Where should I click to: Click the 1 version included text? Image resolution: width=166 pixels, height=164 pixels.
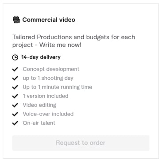point(46,96)
